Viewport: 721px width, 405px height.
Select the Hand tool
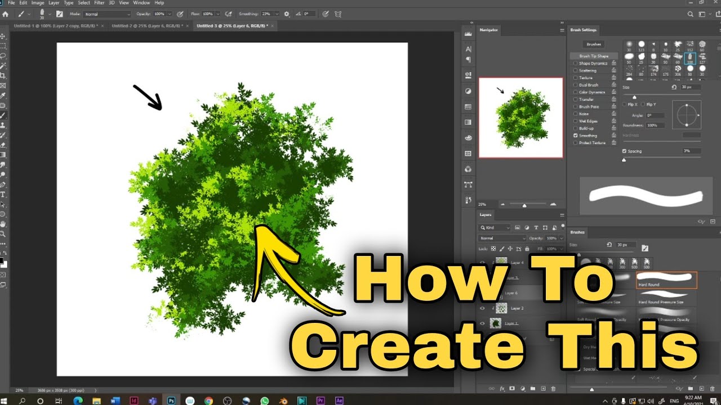3,224
